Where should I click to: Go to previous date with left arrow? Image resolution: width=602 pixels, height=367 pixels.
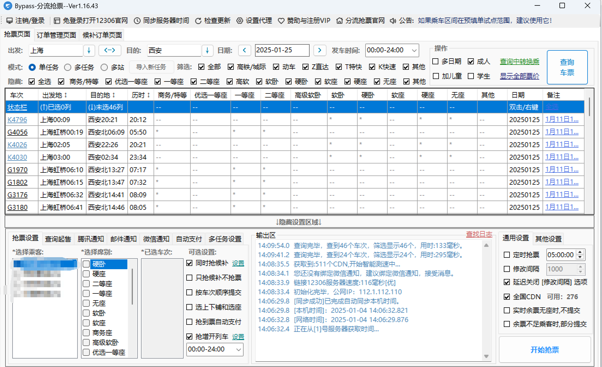click(244, 50)
